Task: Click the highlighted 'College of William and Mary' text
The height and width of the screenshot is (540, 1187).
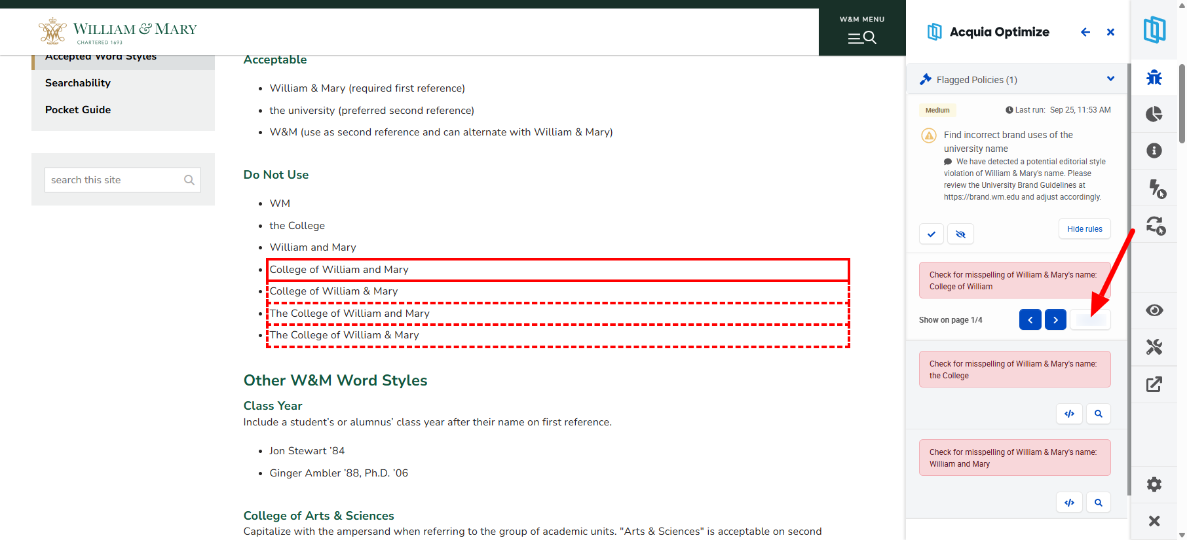Action: pos(339,270)
